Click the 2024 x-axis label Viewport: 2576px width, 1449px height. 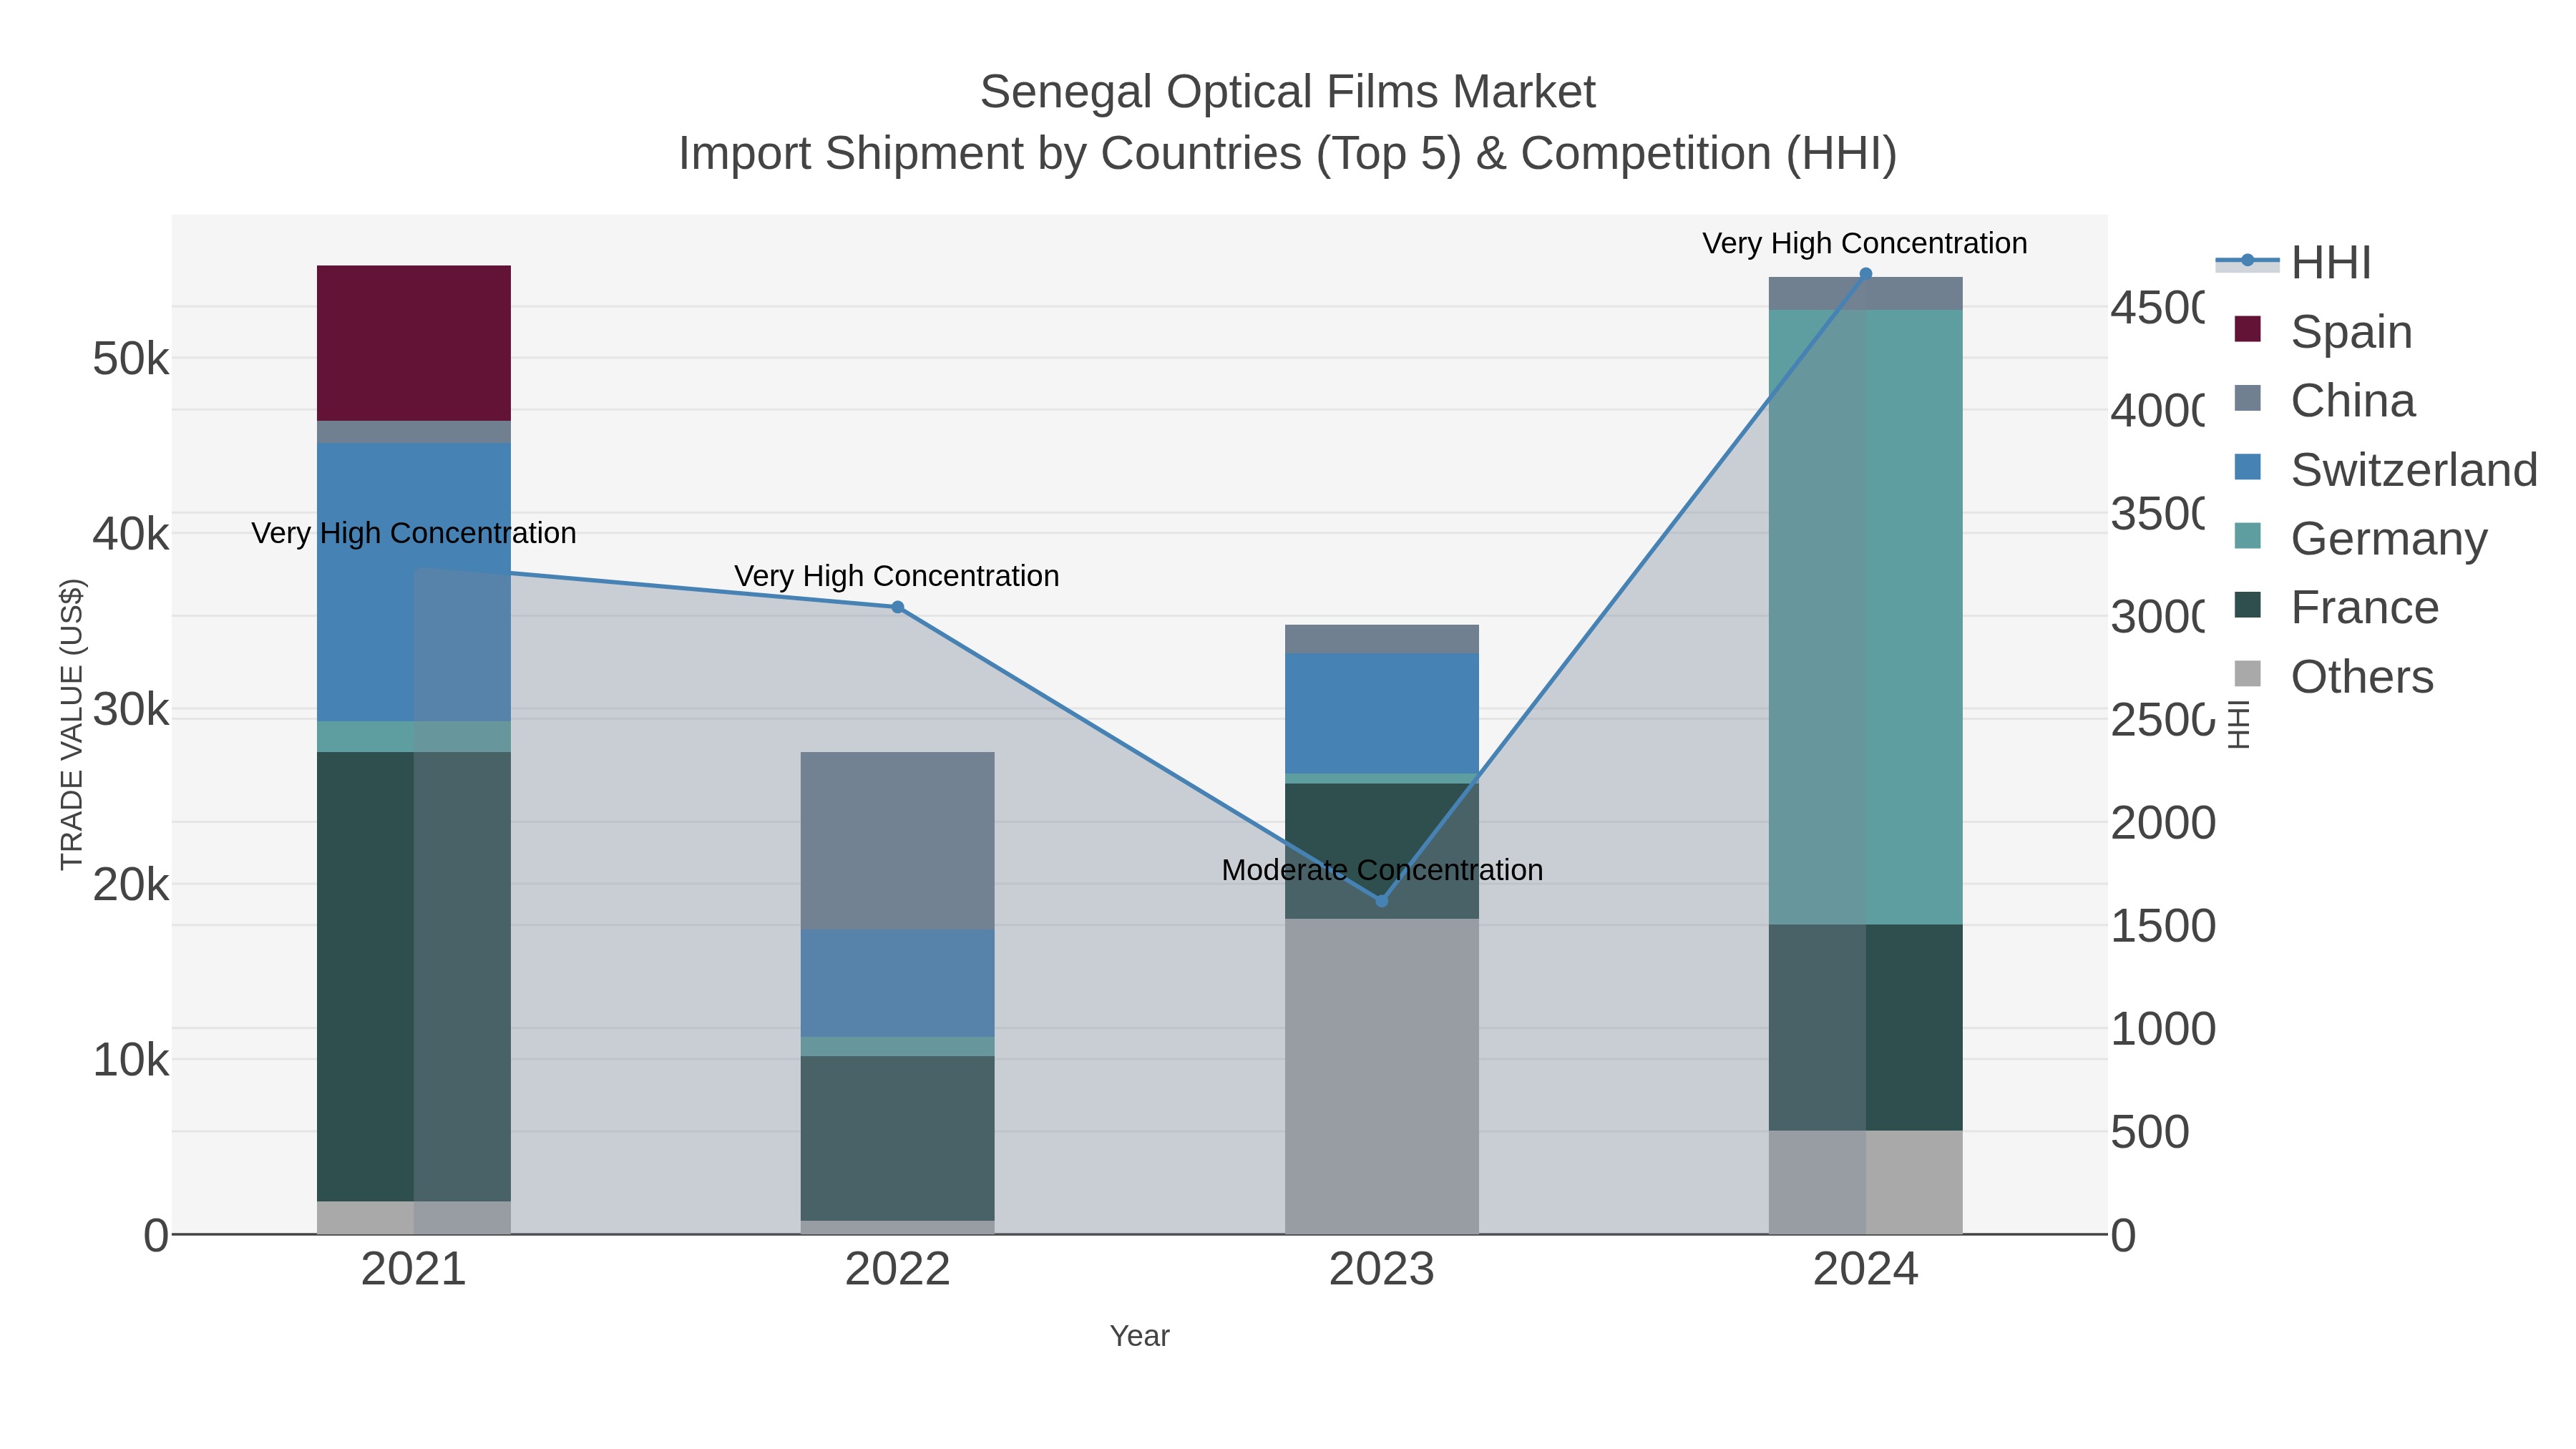click(x=1865, y=1269)
